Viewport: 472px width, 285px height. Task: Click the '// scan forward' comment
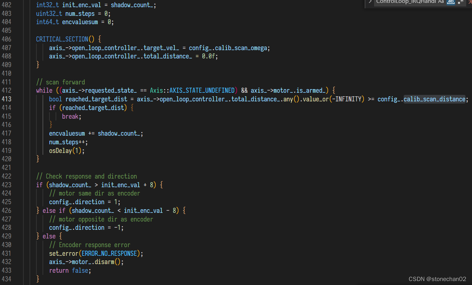60,82
